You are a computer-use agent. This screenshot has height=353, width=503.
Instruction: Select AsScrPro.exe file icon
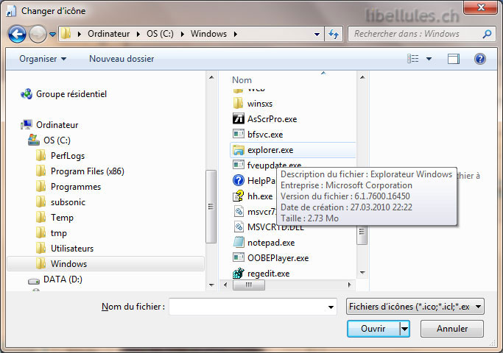tap(239, 118)
